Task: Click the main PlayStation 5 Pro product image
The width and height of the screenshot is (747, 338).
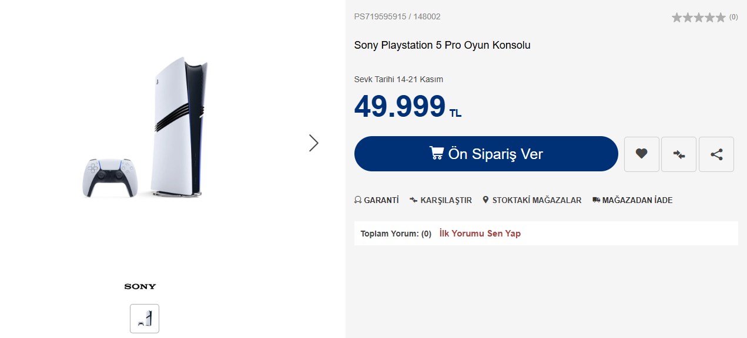Action: pos(170,129)
